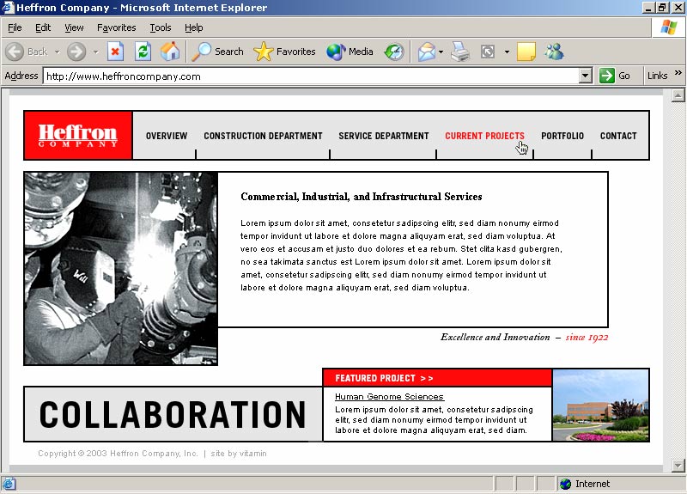
Task: Open the Tools menu
Action: coord(160,27)
